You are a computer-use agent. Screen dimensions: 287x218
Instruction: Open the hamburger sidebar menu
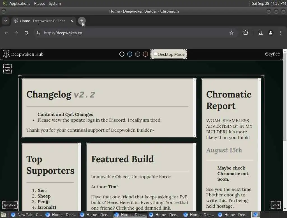[x=8, y=69]
